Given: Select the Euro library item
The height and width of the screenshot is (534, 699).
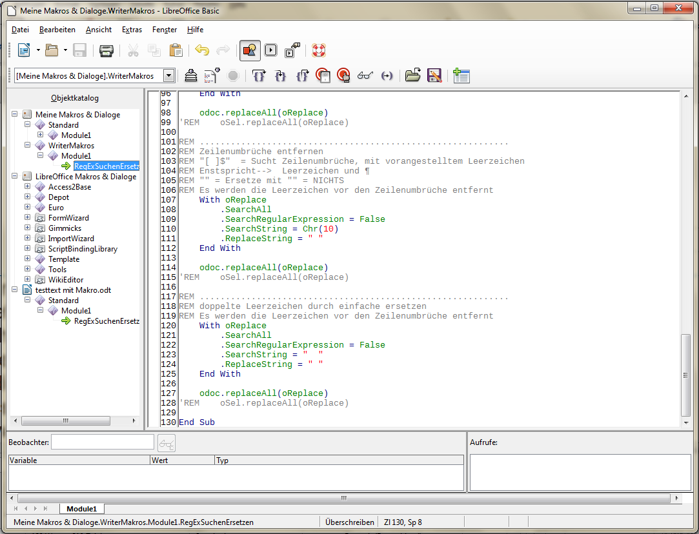Looking at the screenshot, I should [56, 207].
